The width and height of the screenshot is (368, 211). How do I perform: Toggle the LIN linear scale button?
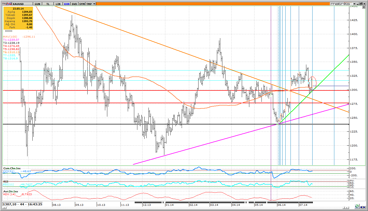pyautogui.click(x=58, y=4)
